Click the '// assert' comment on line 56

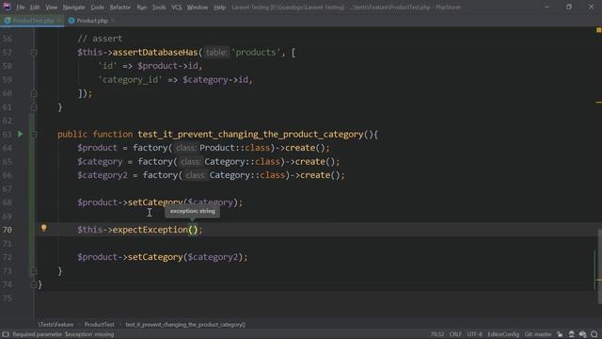(x=100, y=39)
